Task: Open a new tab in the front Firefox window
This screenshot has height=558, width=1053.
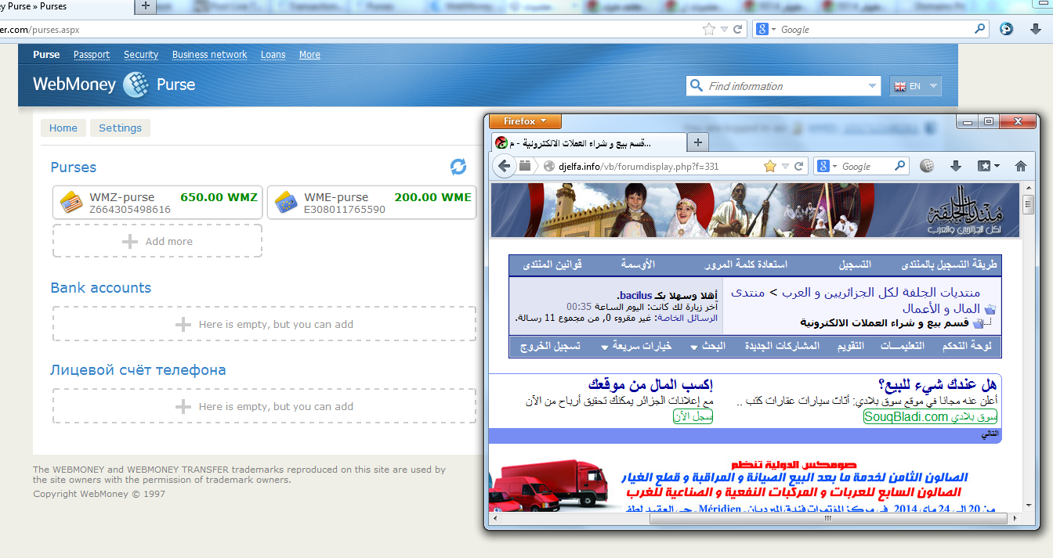Action: point(698,142)
